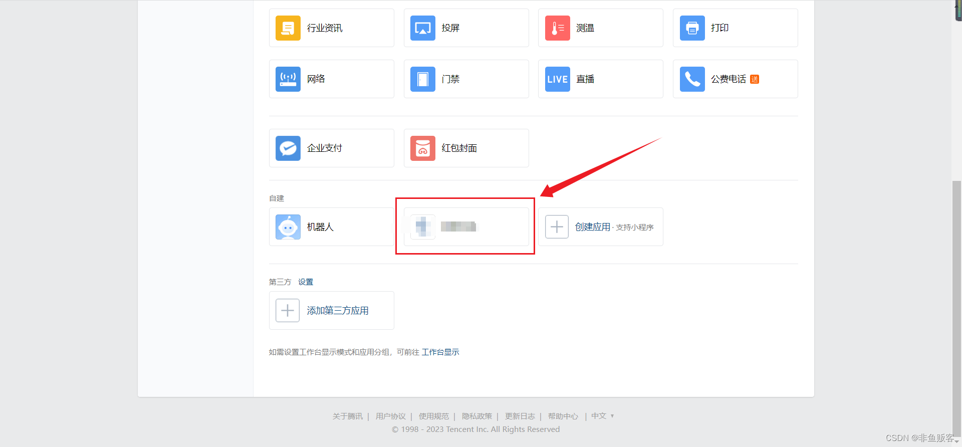This screenshot has width=962, height=447.
Task: Open the 更新日志 footer link
Action: pos(520,416)
